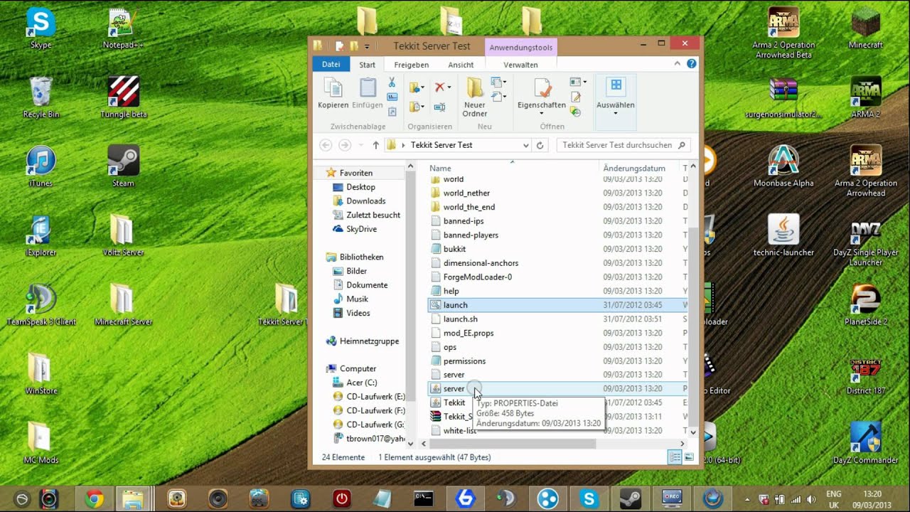Select the Notepad++ desktop icon

(x=123, y=28)
